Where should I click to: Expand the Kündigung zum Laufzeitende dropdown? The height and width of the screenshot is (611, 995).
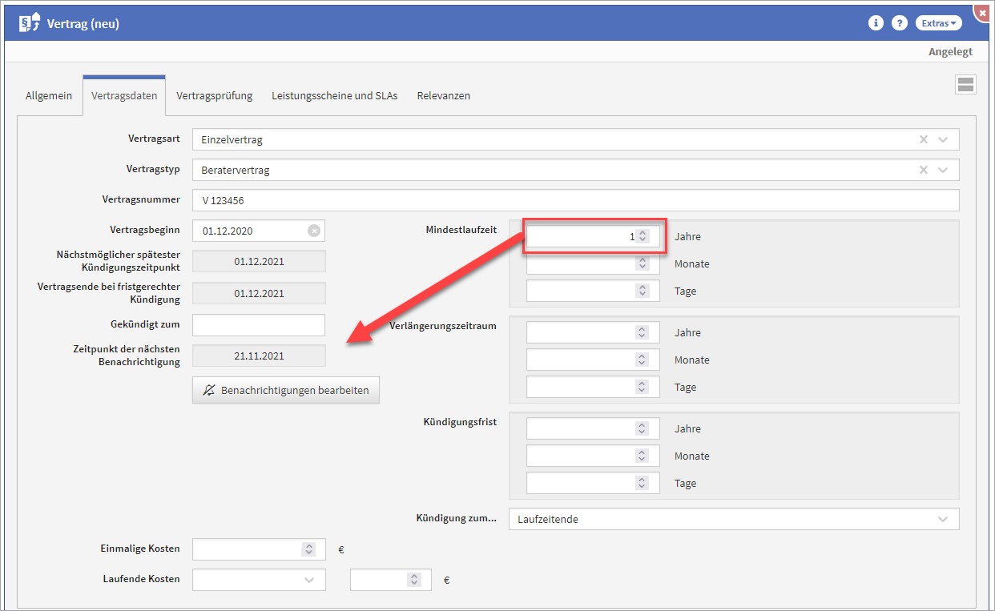(943, 519)
